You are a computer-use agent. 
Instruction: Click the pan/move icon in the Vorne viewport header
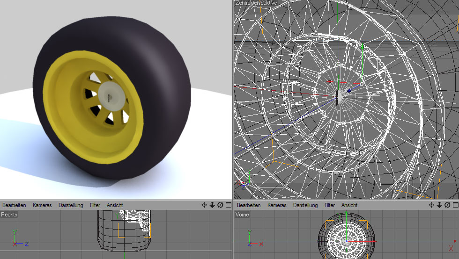coord(432,205)
